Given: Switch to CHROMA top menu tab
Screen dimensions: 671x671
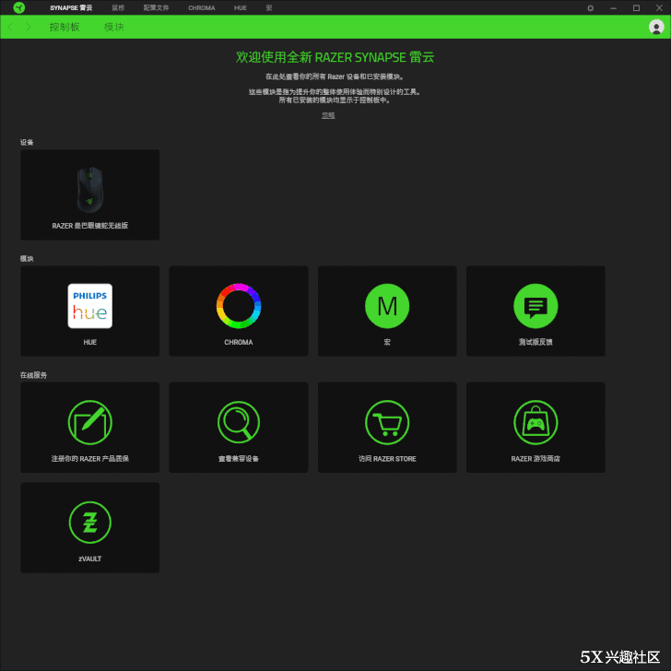Looking at the screenshot, I should (x=202, y=7).
